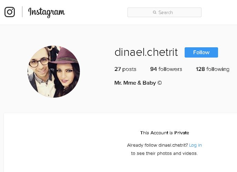Open the 128 following list
Image resolution: width=237 pixels, height=172 pixels.
[213, 69]
